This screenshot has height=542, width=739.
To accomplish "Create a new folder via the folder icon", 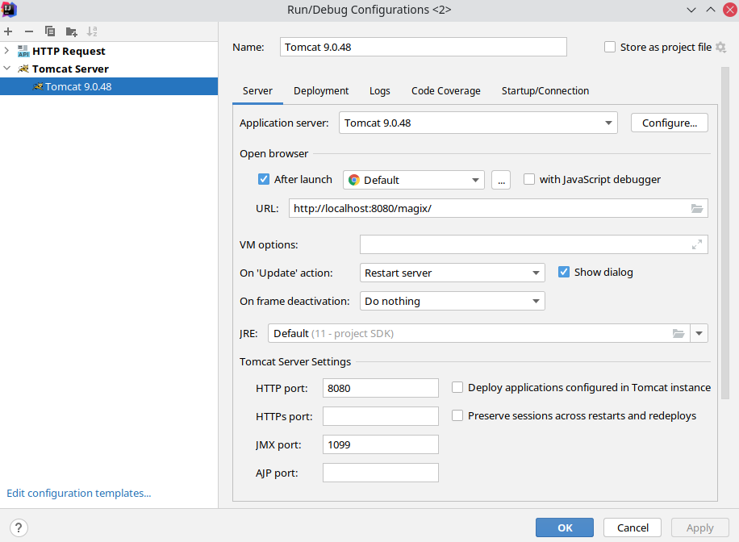I will [x=71, y=31].
